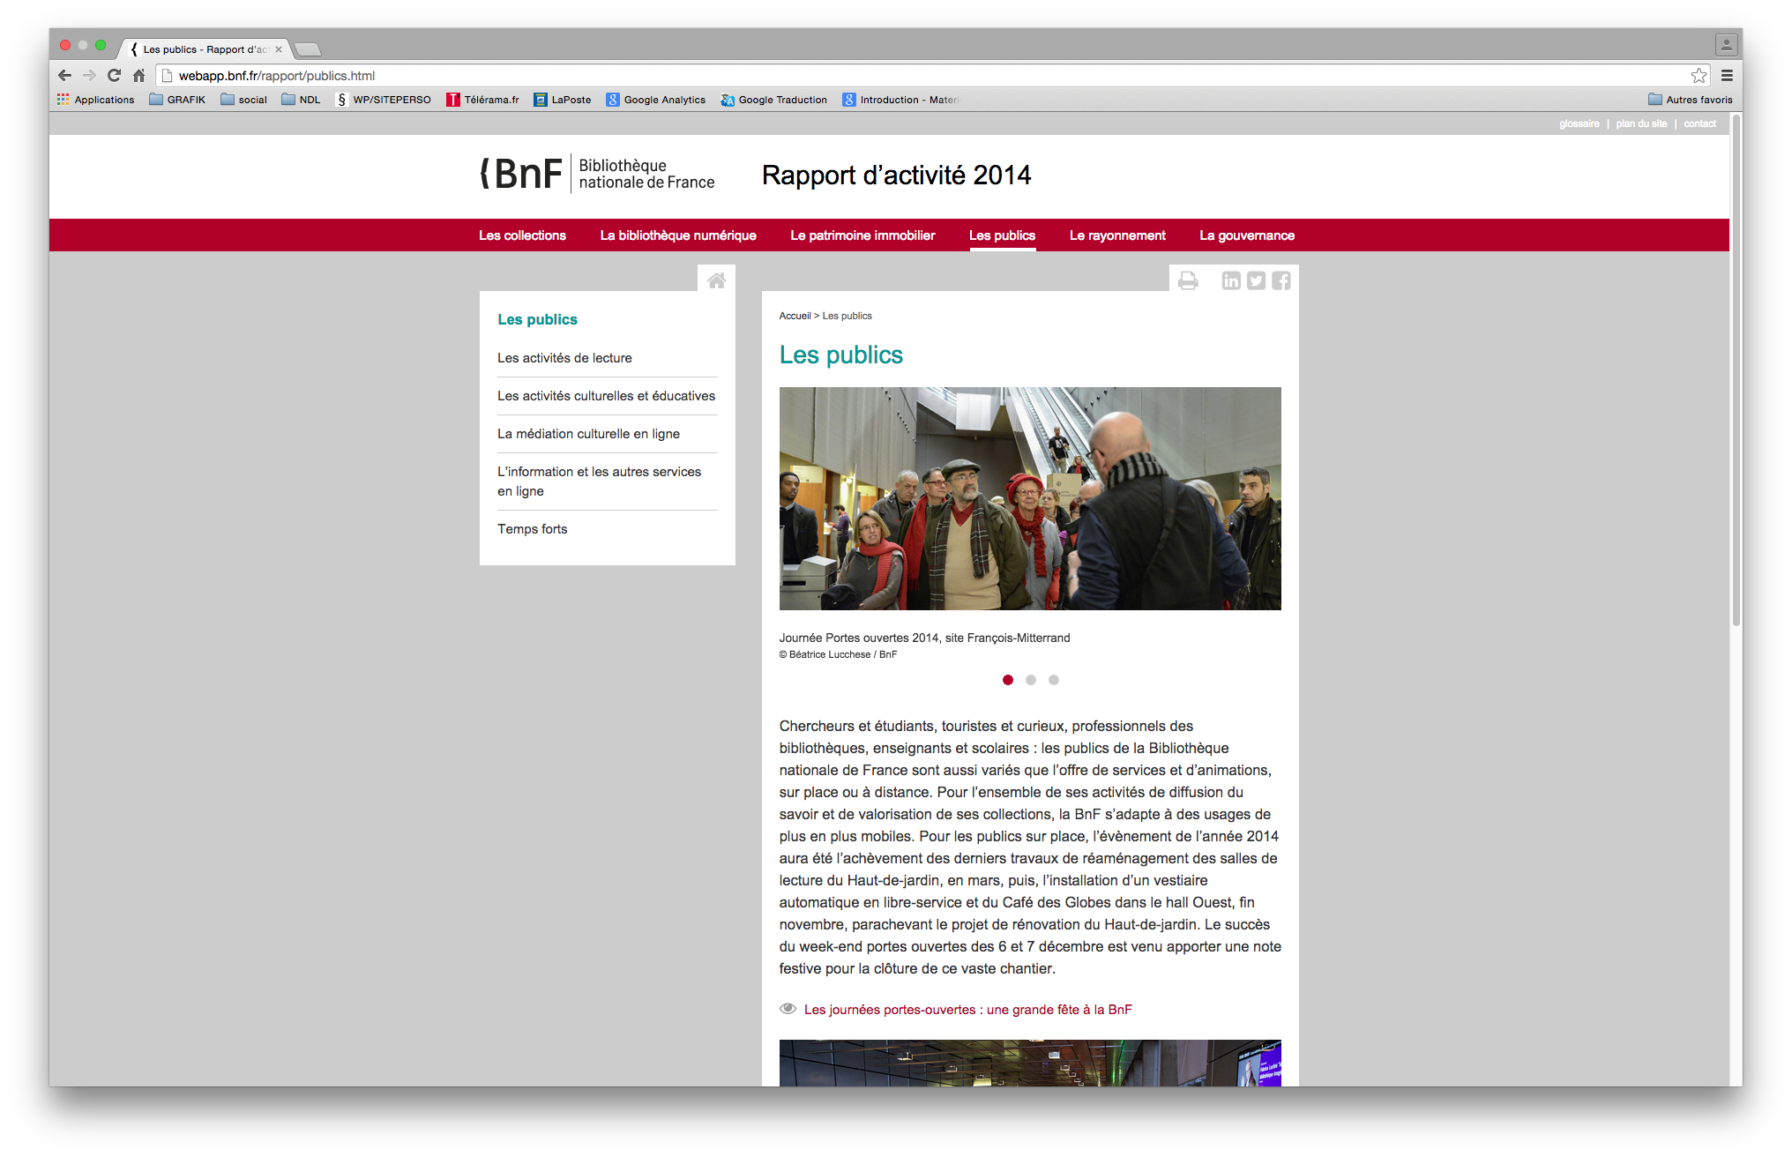Switch to the third carousel slide dot
Image resolution: width=1792 pixels, height=1157 pixels.
[x=1053, y=680]
